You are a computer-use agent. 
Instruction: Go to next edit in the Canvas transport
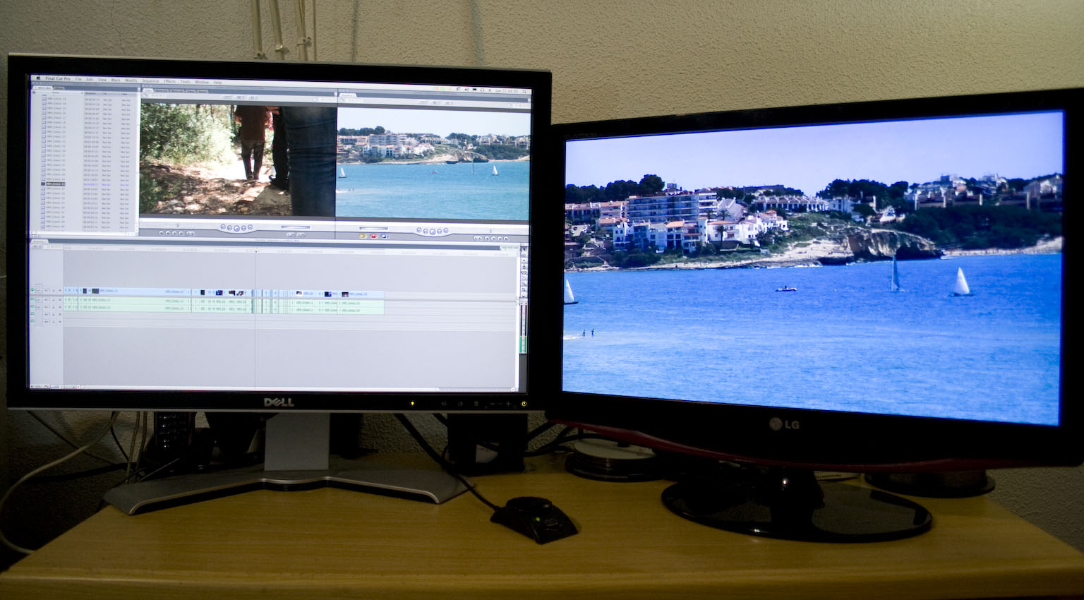[x=446, y=230]
